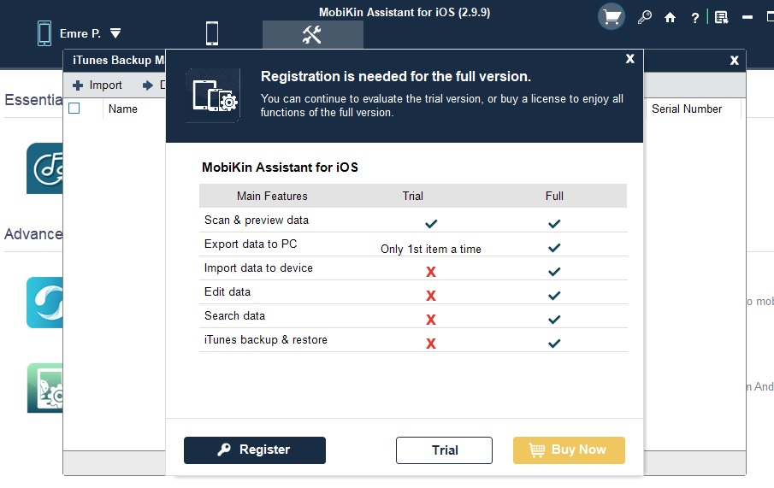The width and height of the screenshot is (774, 488).
Task: Click the Trial checkmark for Scan & preview
Action: [x=431, y=224]
